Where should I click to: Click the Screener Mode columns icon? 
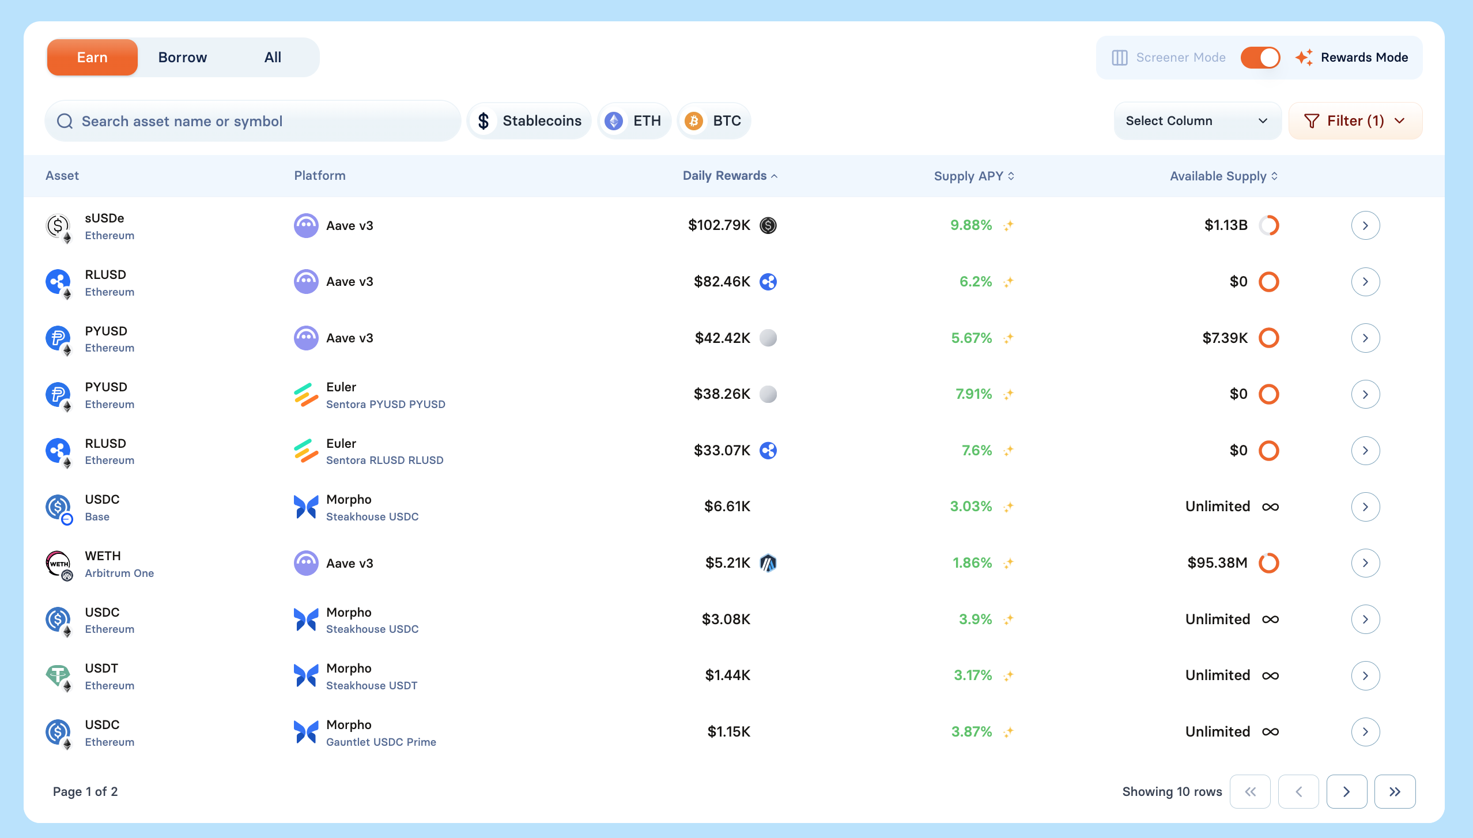click(1119, 58)
